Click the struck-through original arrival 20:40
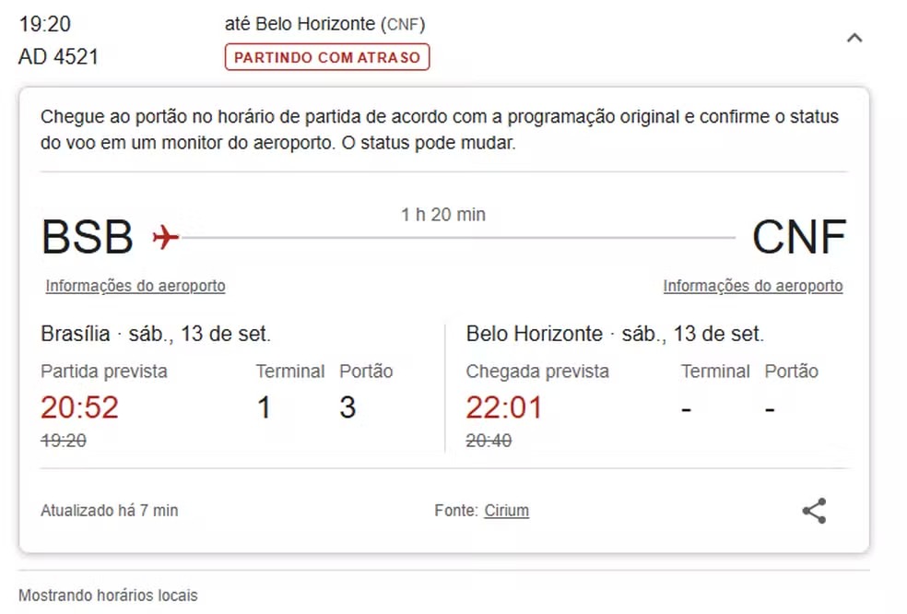 pos(489,441)
